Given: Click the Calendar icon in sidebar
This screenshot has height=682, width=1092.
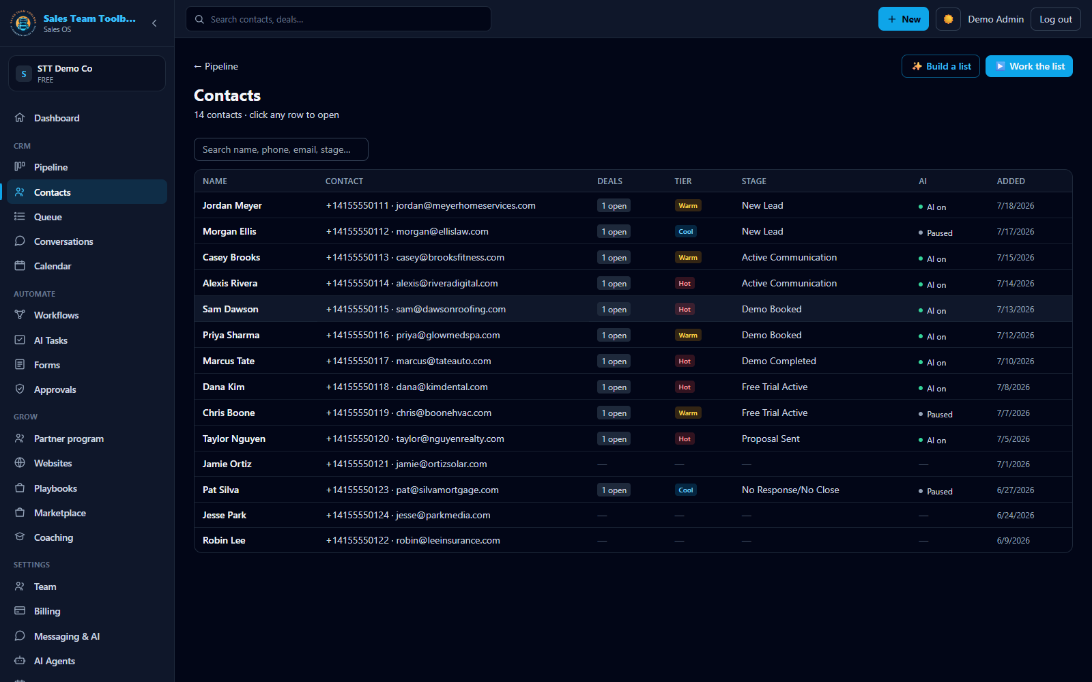Looking at the screenshot, I should coord(20,265).
